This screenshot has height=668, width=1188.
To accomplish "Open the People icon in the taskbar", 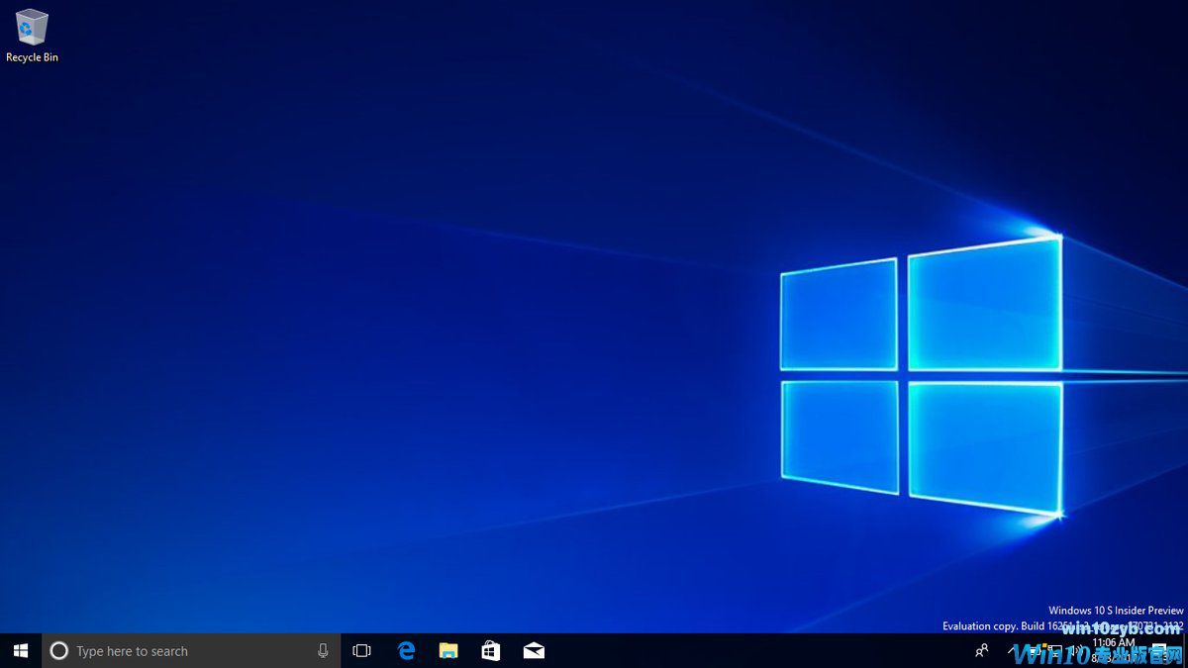I will point(981,650).
